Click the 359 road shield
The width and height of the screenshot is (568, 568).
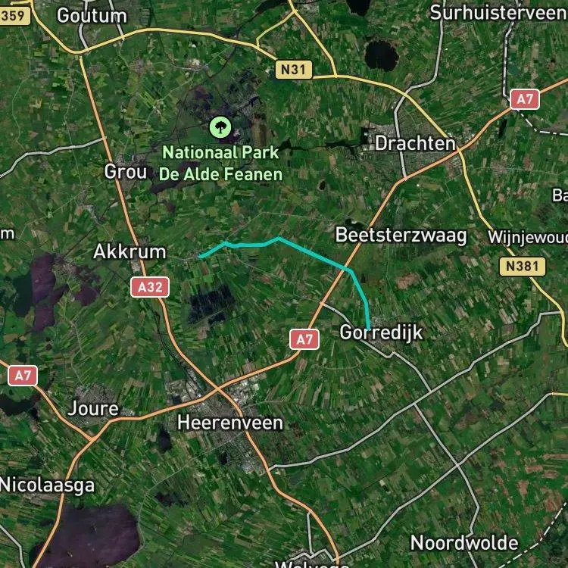[x=14, y=16]
